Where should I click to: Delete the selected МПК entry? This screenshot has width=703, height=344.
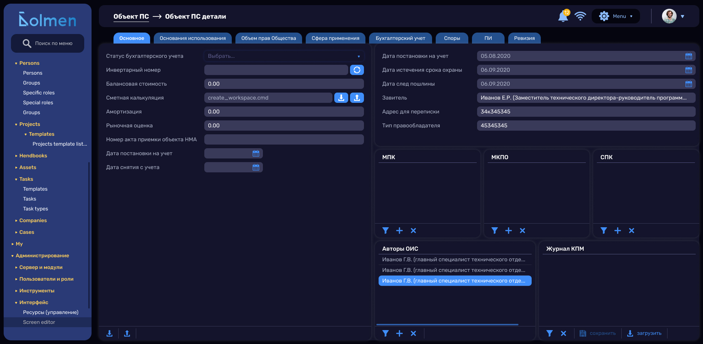(413, 231)
